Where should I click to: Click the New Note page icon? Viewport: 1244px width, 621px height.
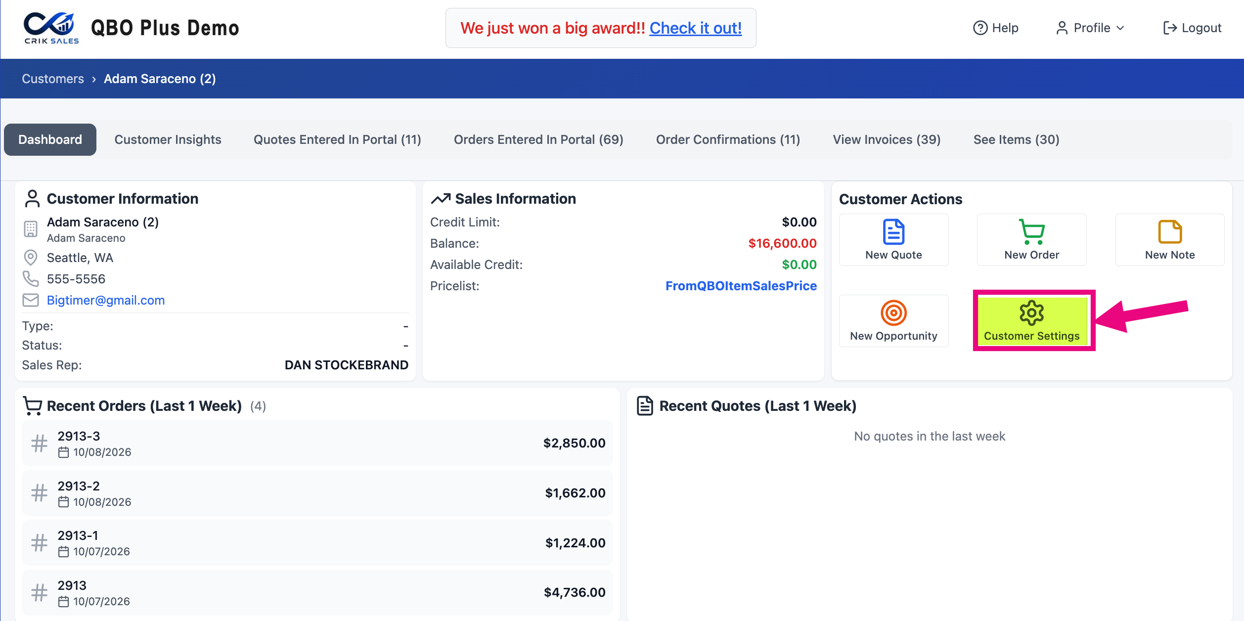[1170, 232]
